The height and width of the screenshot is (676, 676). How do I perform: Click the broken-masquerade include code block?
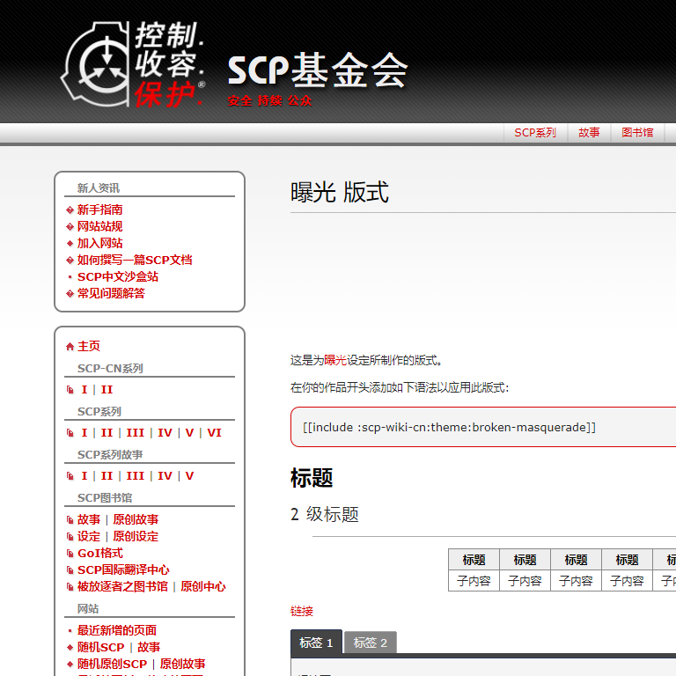click(449, 427)
